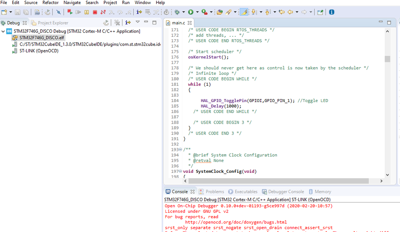Switch to the Executables tab
400x232 pixels.
point(243,192)
